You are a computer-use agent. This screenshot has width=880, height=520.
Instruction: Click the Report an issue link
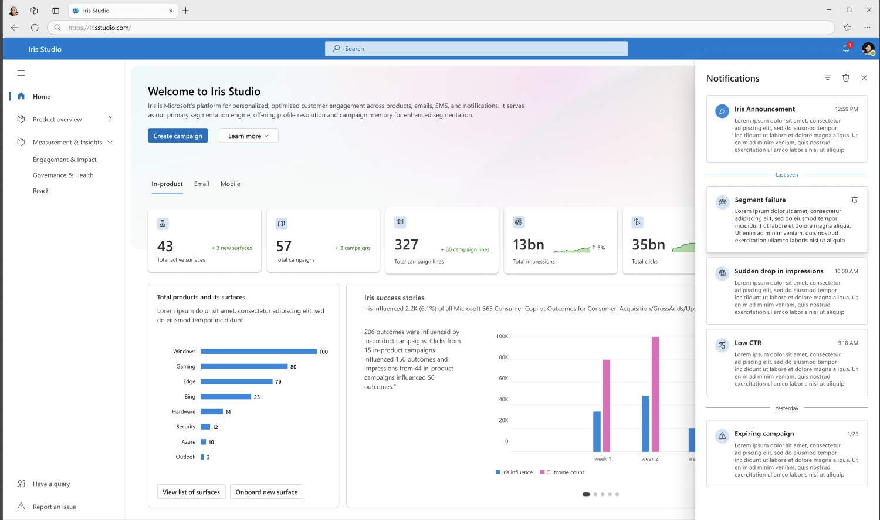pyautogui.click(x=55, y=507)
